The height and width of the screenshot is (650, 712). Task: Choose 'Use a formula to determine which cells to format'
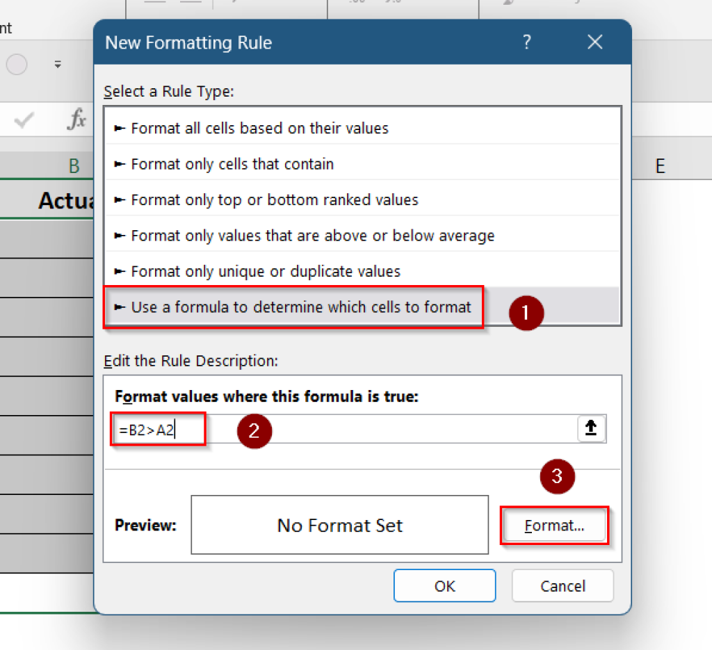tap(292, 307)
